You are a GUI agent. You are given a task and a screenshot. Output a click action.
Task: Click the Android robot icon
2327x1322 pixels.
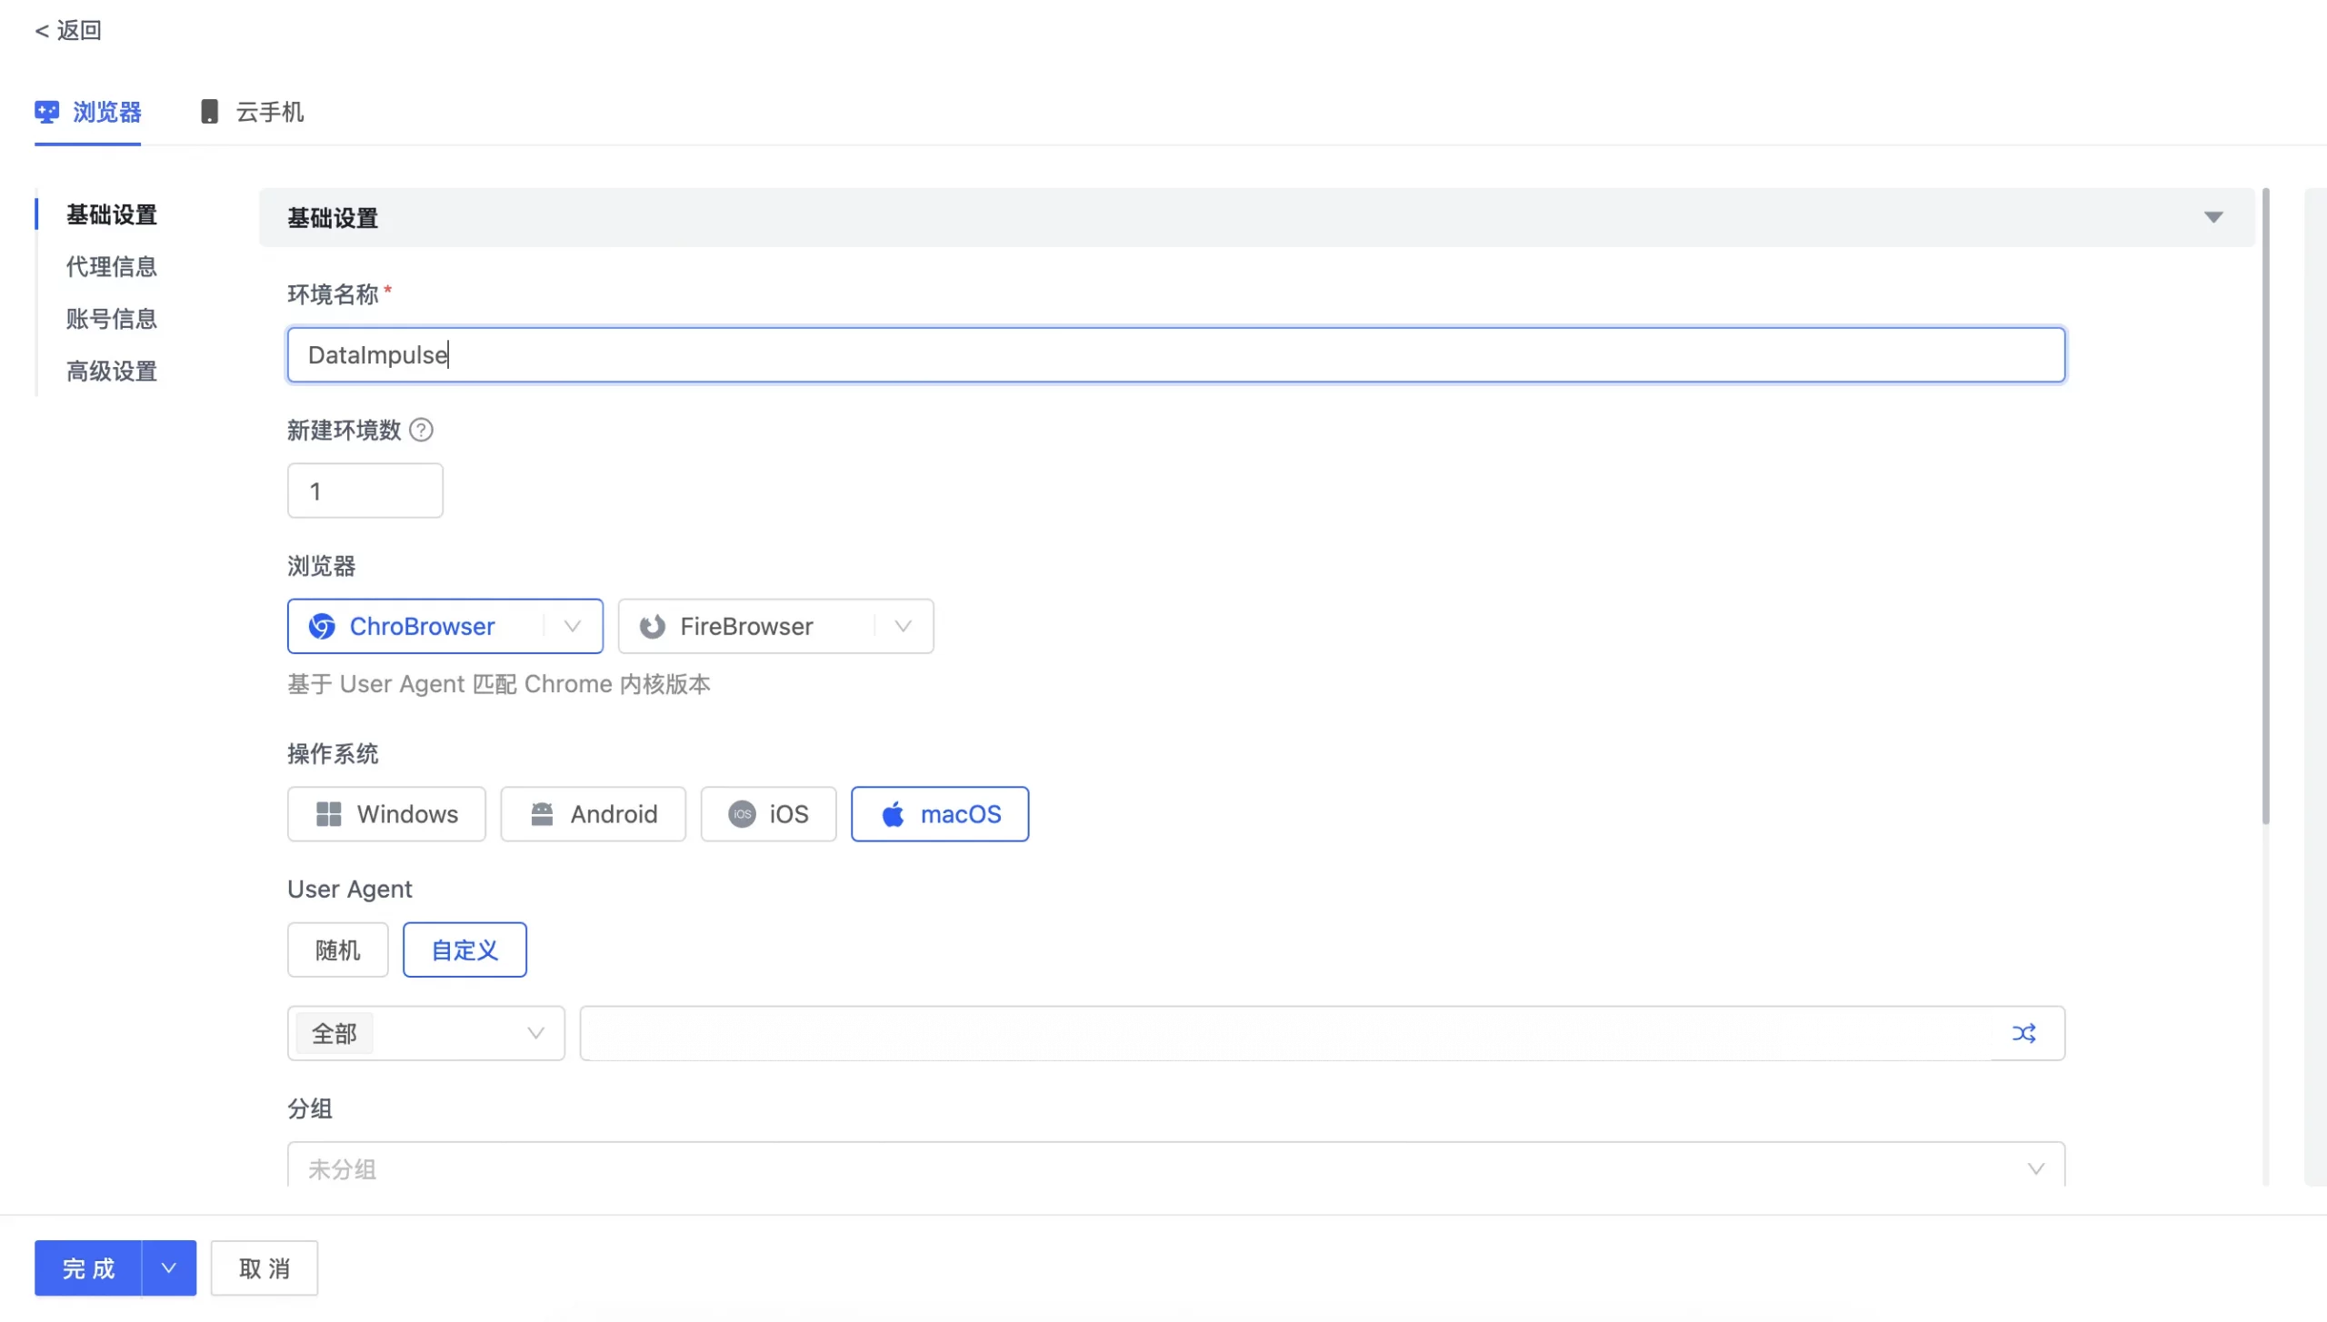coord(542,814)
